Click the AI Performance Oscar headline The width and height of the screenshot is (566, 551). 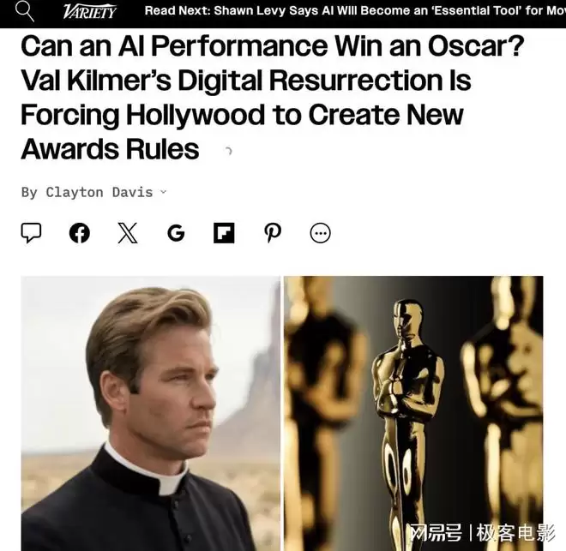[x=272, y=98]
